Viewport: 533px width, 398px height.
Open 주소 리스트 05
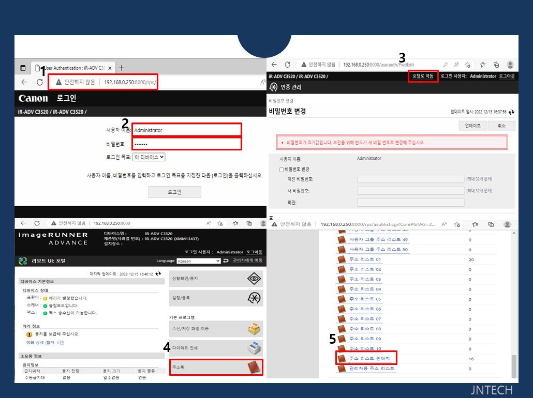click(365, 299)
